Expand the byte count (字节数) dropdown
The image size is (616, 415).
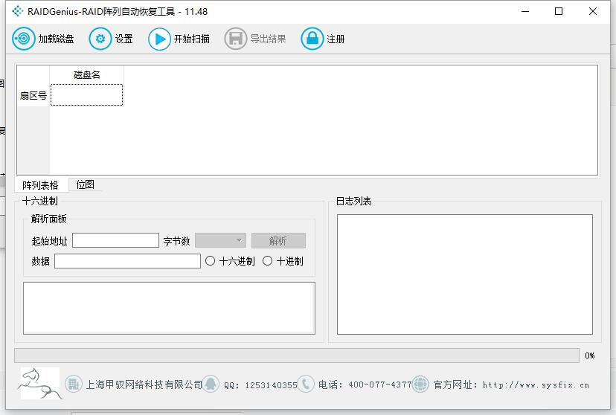tap(220, 240)
